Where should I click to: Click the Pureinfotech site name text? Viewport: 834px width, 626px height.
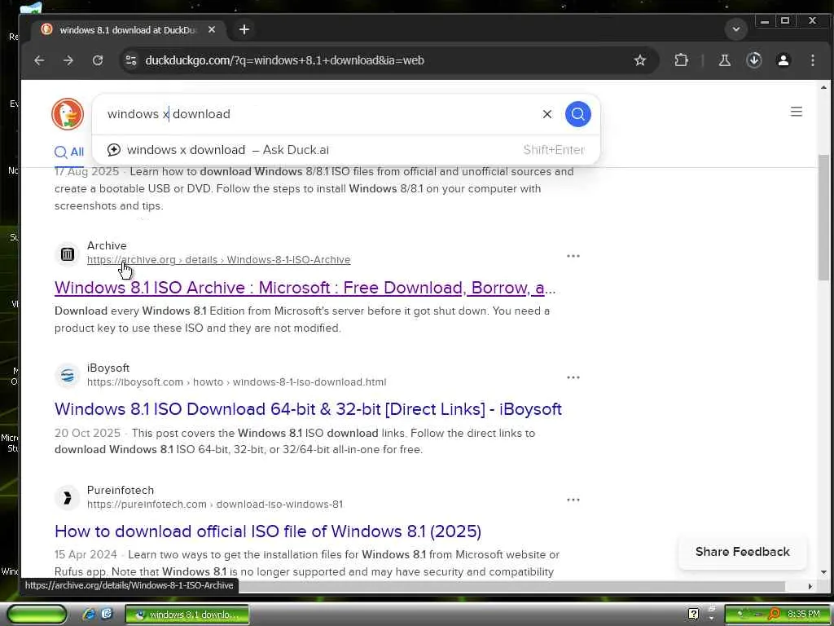pyautogui.click(x=121, y=490)
